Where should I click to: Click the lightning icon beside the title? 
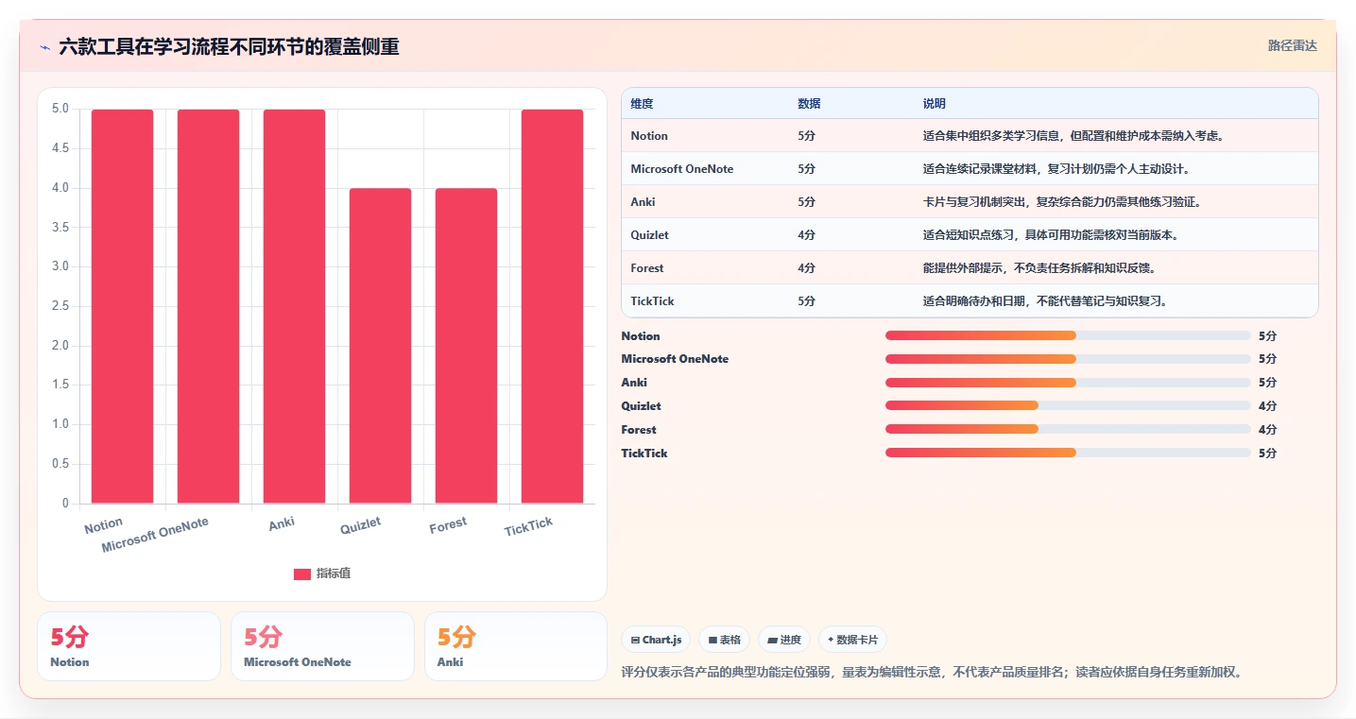pyautogui.click(x=44, y=46)
